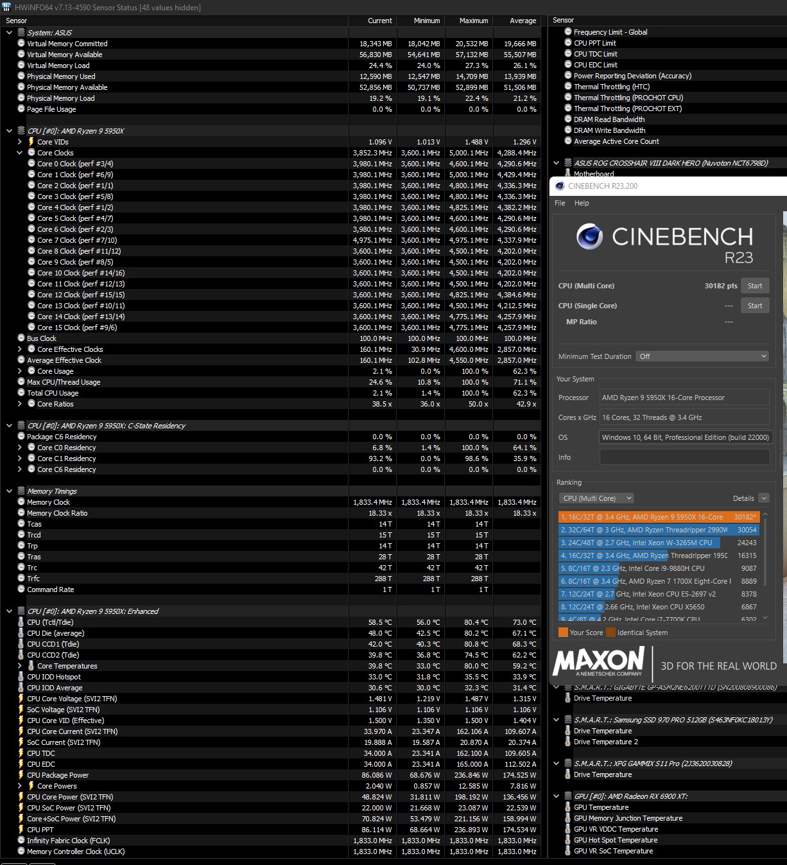Start the CPU (Multi Core) test
This screenshot has width=787, height=865.
[755, 286]
